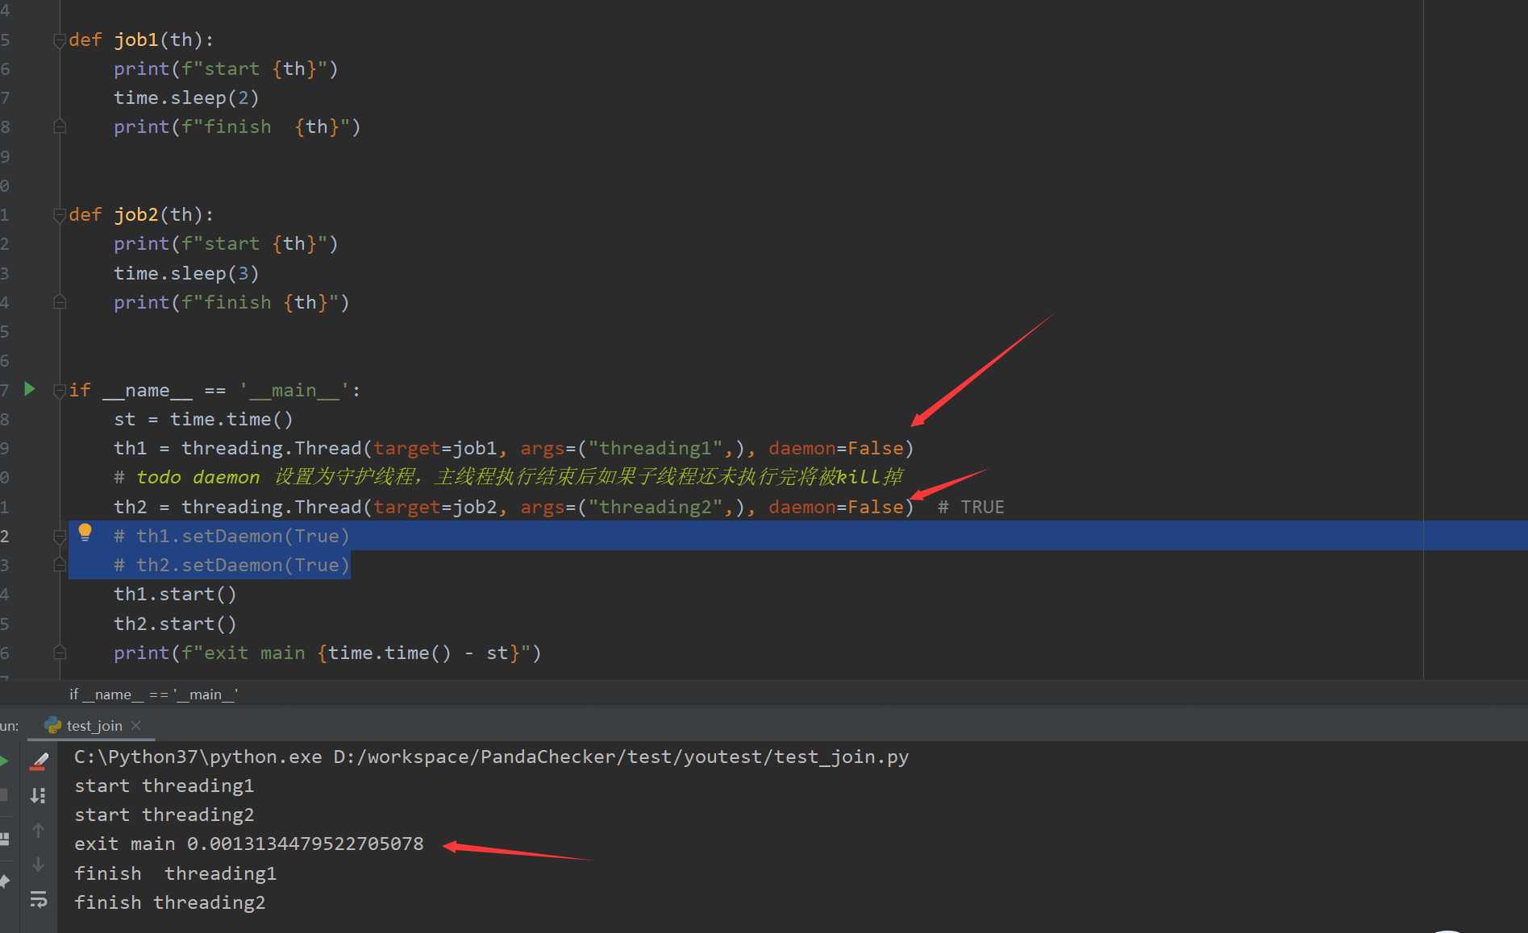Click fold end marker at exit main print

pyautogui.click(x=59, y=652)
